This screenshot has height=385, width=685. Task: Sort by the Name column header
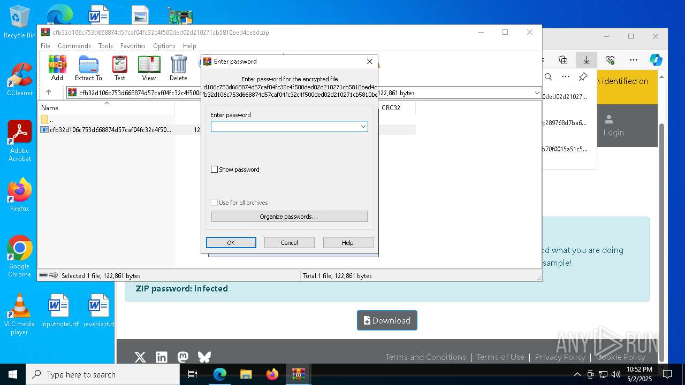pos(107,107)
